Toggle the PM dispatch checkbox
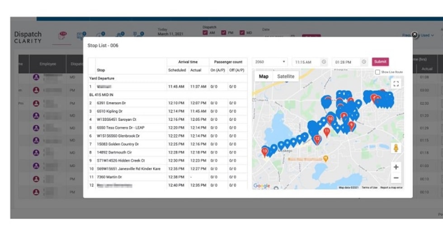 pyautogui.click(x=224, y=33)
